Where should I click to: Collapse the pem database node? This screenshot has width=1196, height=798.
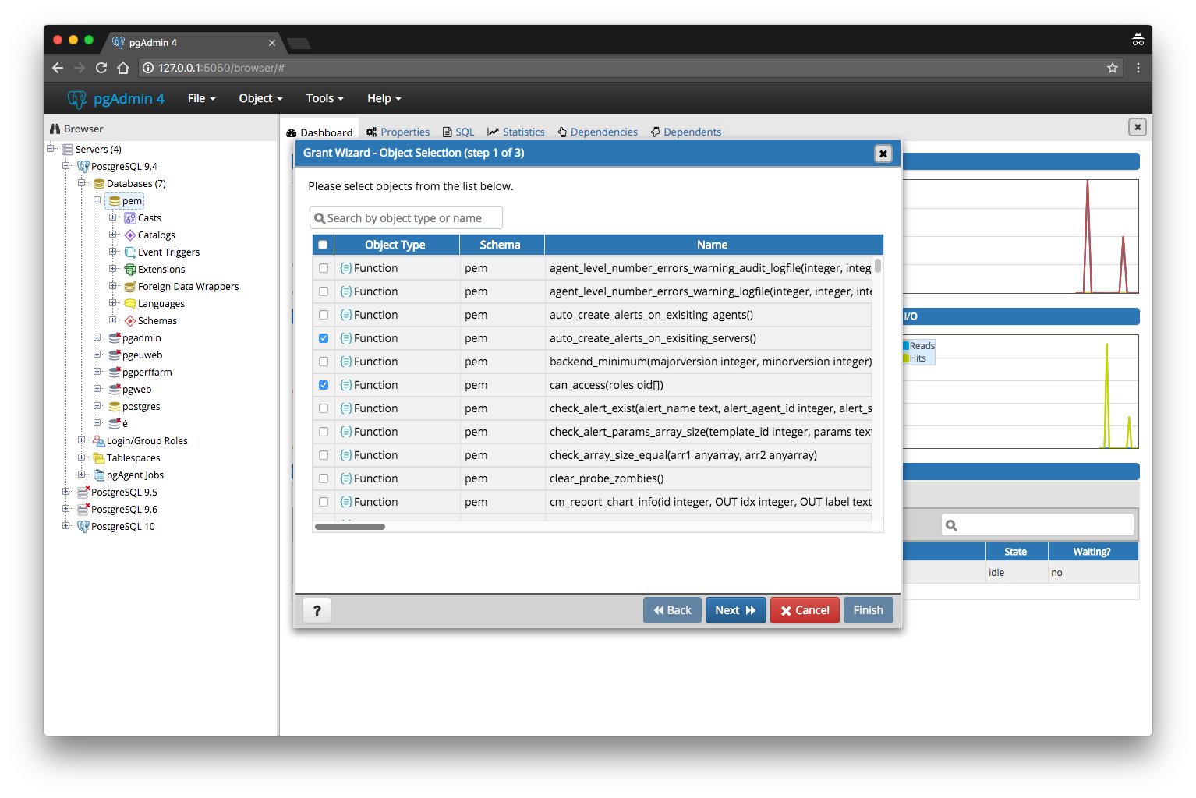point(97,200)
